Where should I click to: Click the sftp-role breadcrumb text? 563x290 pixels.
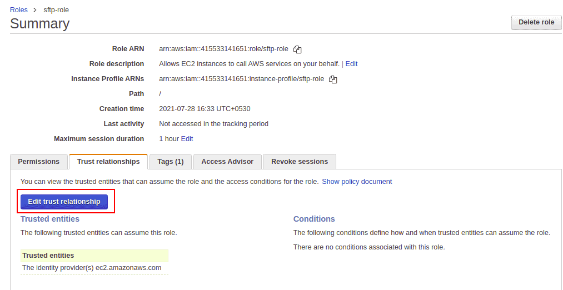(56, 10)
